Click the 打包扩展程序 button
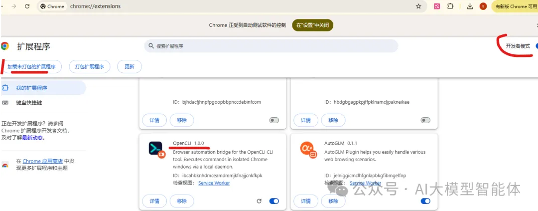538x211 pixels. (x=89, y=66)
